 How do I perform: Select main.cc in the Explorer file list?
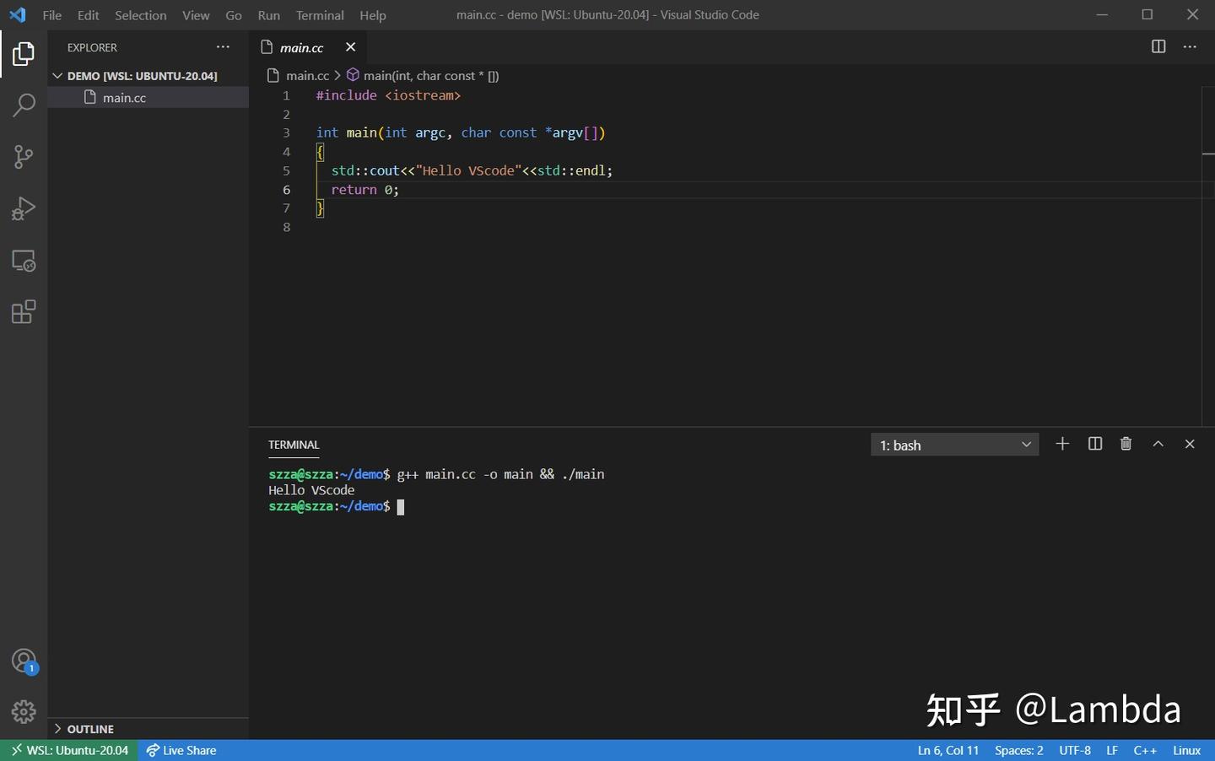[x=124, y=97]
